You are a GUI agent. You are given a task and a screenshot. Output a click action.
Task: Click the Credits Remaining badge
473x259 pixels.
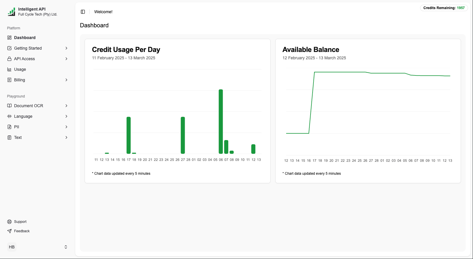(x=444, y=8)
